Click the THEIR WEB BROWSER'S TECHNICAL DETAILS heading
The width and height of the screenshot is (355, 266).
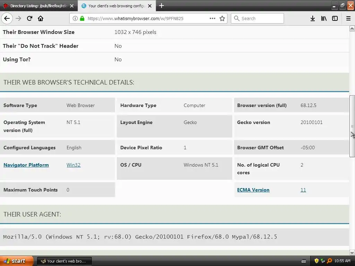pos(69,82)
